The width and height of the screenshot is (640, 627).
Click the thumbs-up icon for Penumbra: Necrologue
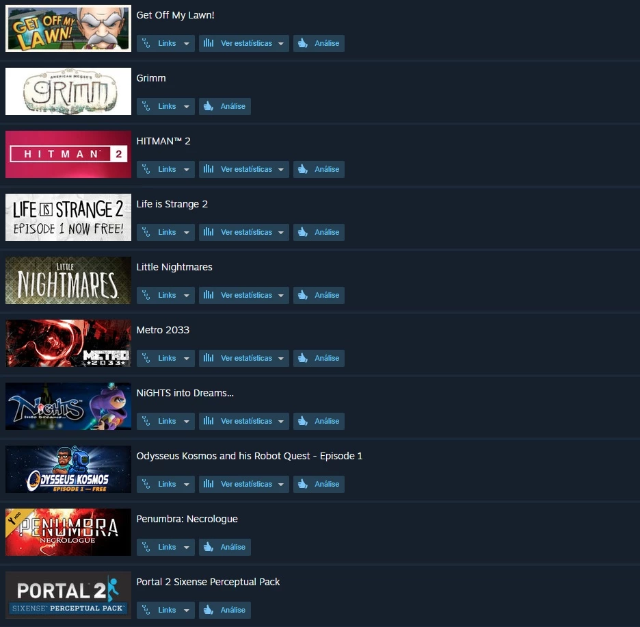coord(209,547)
